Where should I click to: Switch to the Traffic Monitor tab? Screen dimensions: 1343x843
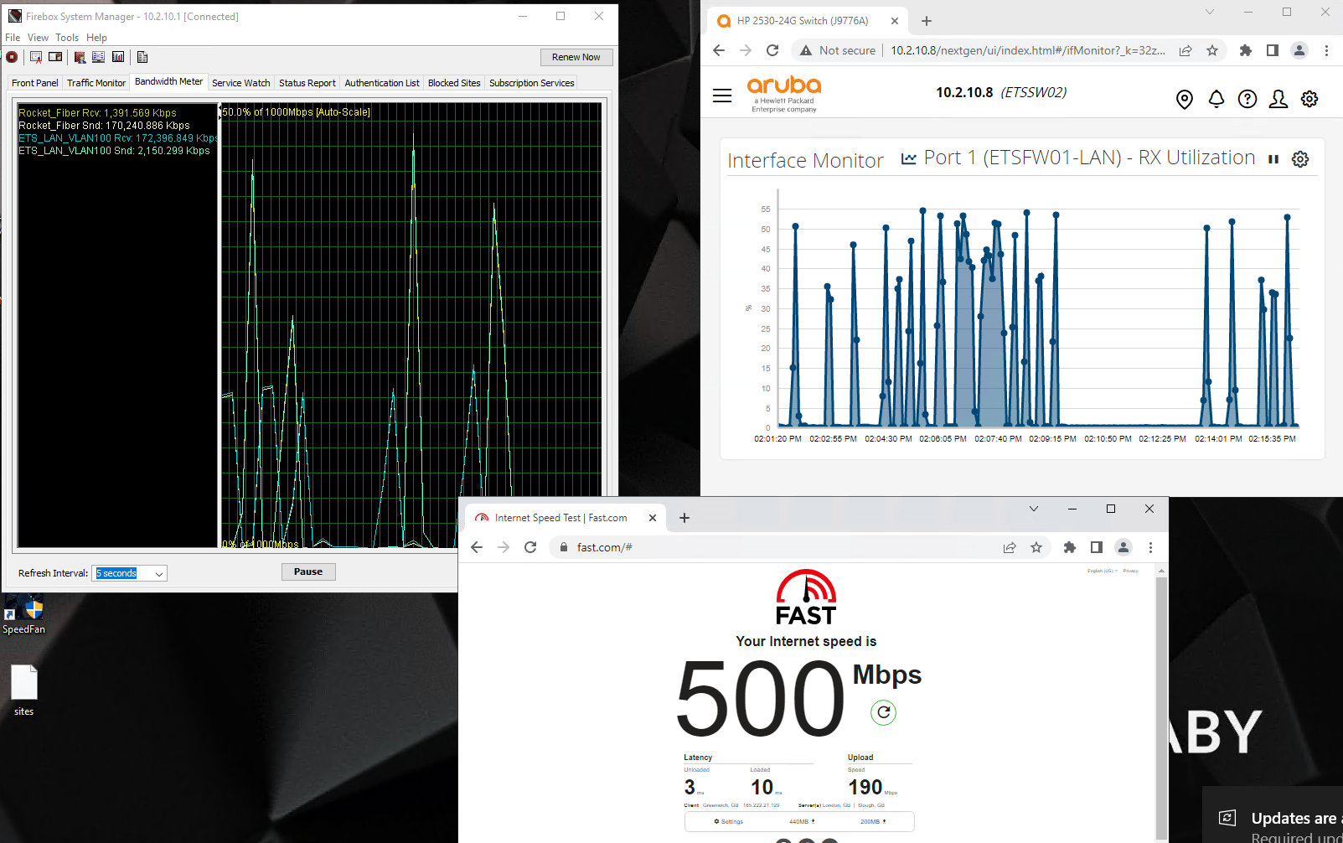96,83
